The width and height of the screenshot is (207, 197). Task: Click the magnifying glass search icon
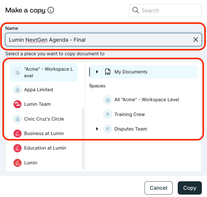pyautogui.click(x=135, y=10)
